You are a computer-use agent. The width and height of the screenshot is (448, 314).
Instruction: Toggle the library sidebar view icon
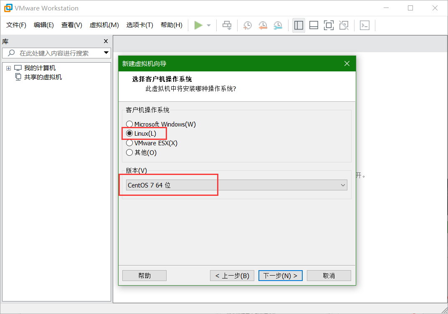[299, 25]
